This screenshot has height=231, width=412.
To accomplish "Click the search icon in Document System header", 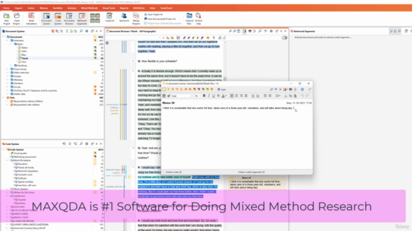I will tap(81, 31).
